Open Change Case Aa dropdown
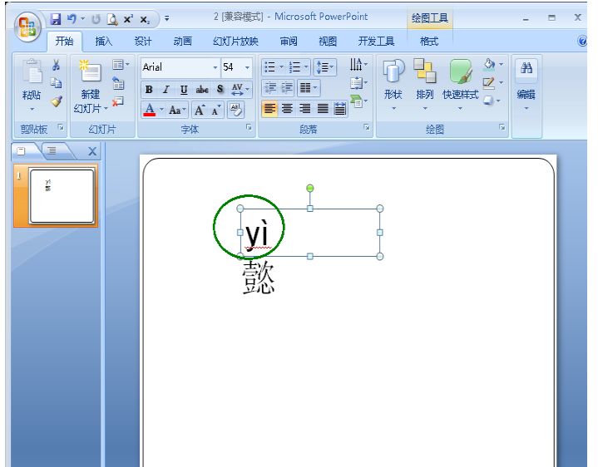 tap(177, 110)
